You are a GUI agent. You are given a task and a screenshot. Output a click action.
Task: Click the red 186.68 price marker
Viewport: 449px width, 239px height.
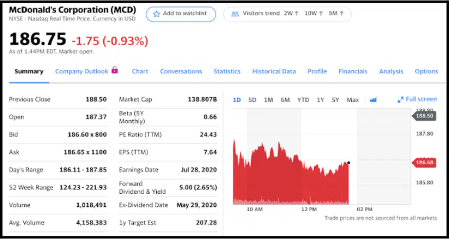click(424, 163)
